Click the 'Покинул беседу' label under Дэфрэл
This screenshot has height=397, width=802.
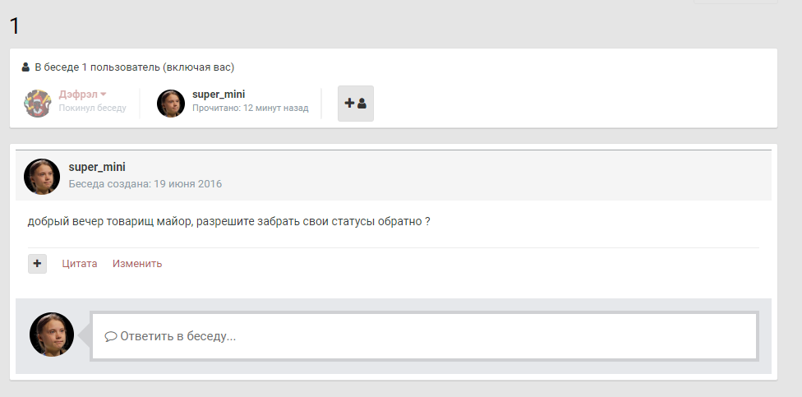point(92,108)
